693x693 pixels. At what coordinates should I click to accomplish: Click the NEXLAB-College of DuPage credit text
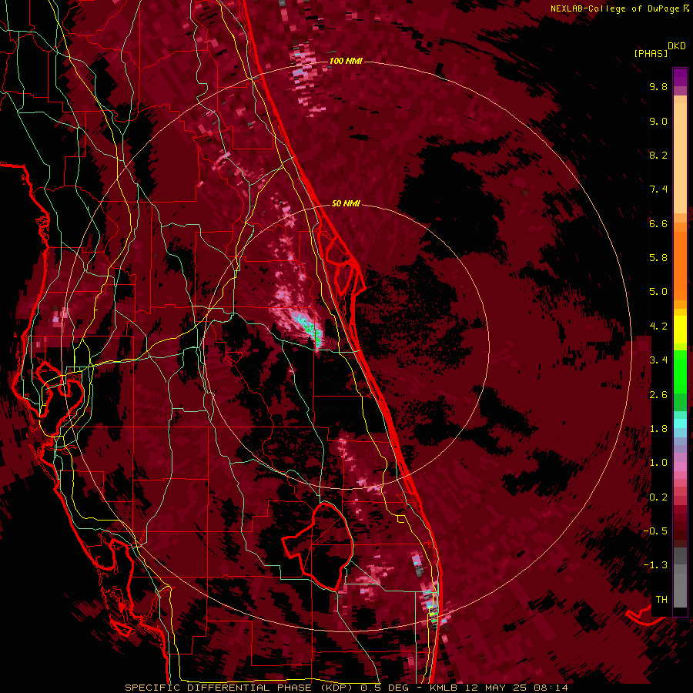click(x=616, y=8)
